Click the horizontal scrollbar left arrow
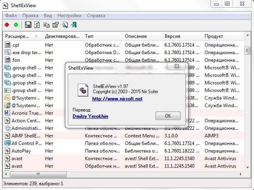The image size is (254, 190). click(6, 174)
